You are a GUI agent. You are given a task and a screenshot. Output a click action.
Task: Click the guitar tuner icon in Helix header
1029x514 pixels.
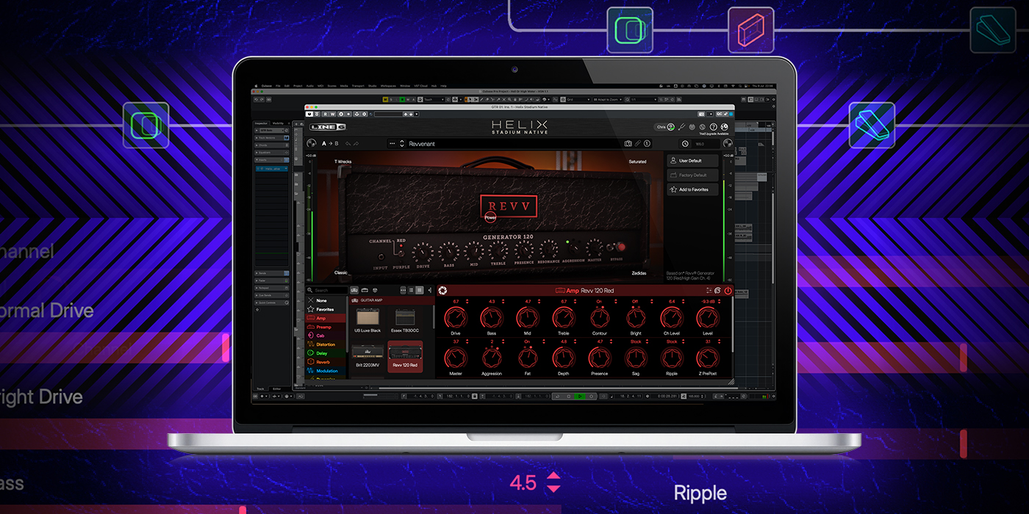click(x=681, y=127)
